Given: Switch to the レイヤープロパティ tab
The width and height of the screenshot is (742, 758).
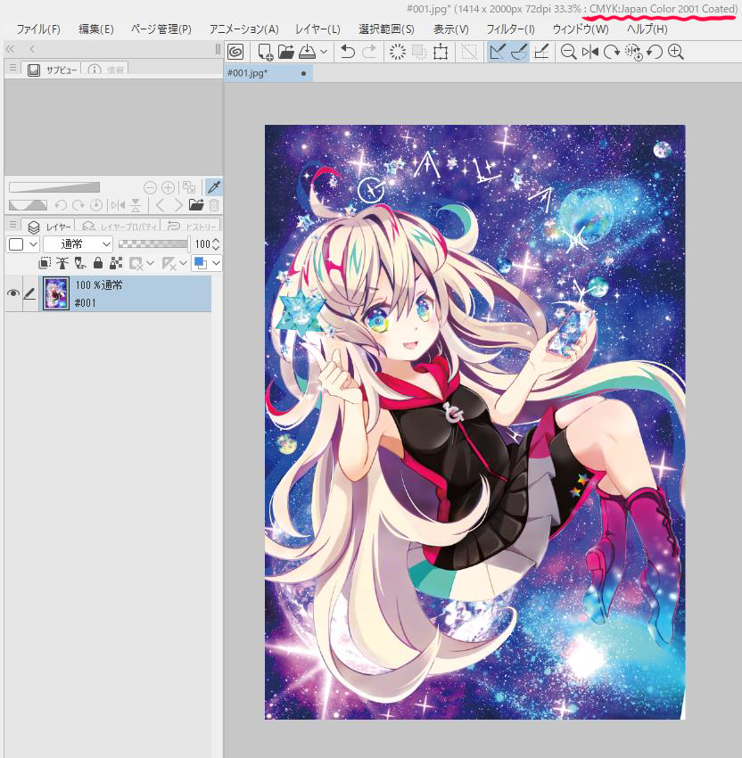Looking at the screenshot, I should [x=120, y=226].
